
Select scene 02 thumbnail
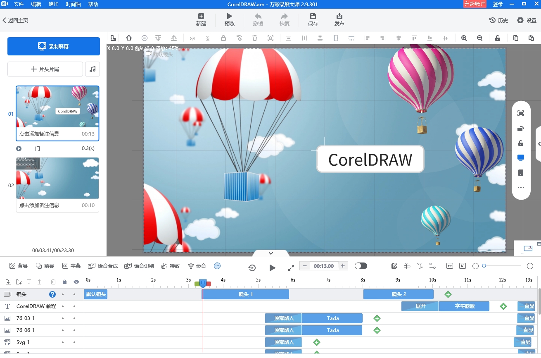pos(57,178)
